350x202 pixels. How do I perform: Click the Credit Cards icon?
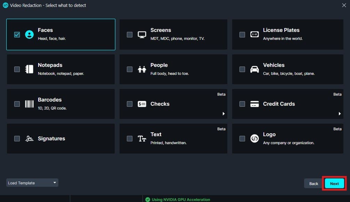[x=254, y=104]
